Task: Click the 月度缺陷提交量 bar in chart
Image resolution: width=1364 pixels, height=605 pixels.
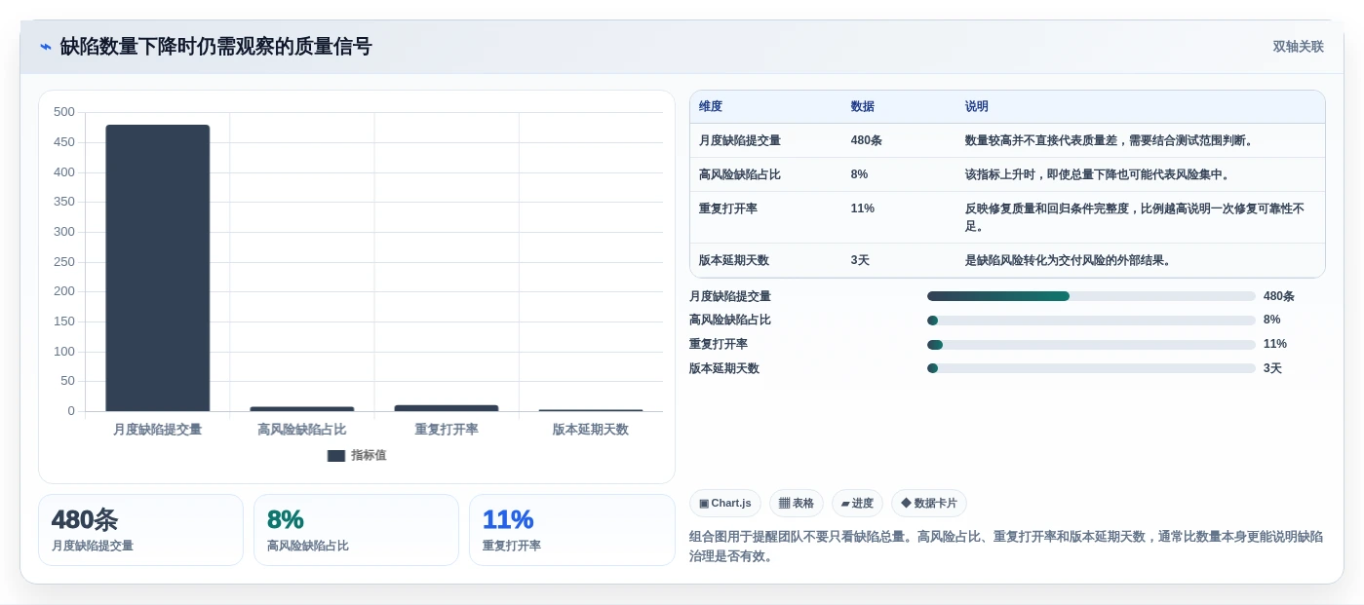Action: 158,268
